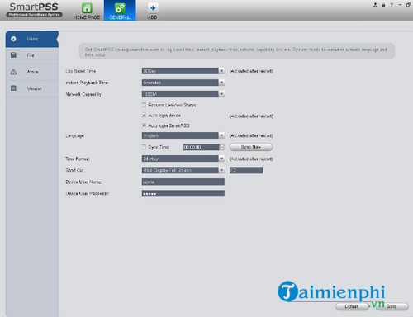413x317 pixels.
Task: Restore the SmartPSS window size
Action: [408, 5]
